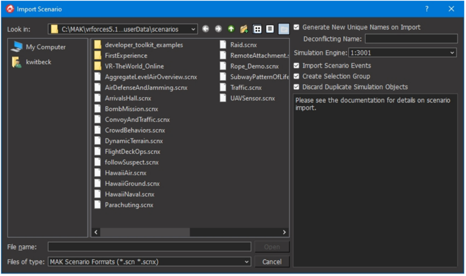Image resolution: width=466 pixels, height=276 pixels.
Task: Go back with the left arrow icon
Action: 206,29
